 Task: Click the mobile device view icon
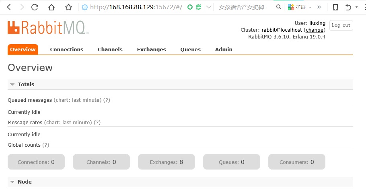(x=335, y=7)
